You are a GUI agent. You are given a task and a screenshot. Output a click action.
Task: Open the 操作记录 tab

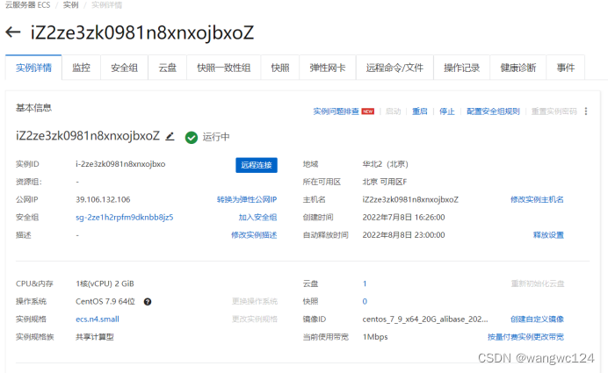[462, 68]
